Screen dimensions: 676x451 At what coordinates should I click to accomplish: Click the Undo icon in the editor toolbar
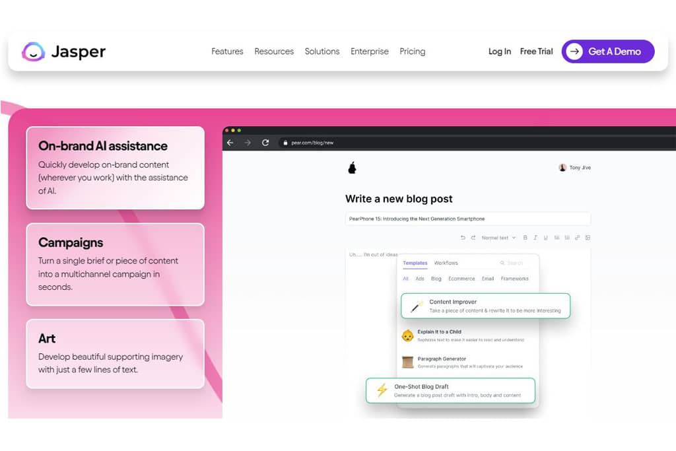click(x=463, y=237)
